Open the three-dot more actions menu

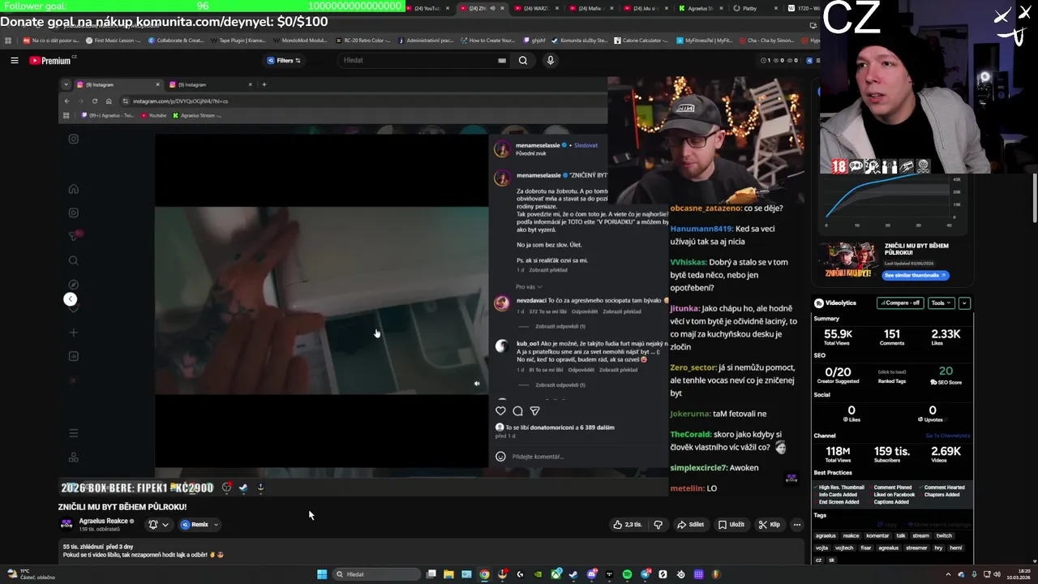tap(797, 525)
